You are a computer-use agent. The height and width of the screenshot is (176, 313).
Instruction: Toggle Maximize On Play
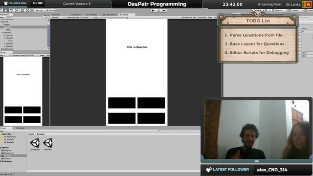pos(189,18)
